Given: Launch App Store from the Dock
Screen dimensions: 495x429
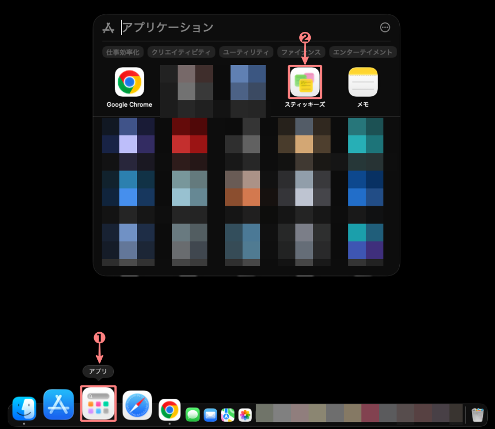Looking at the screenshot, I should click(58, 405).
